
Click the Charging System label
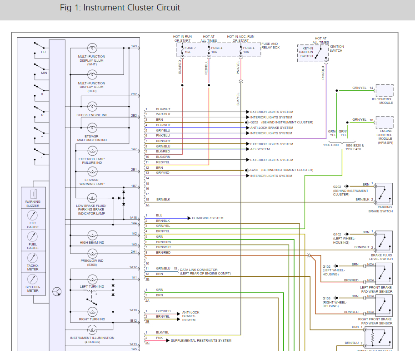(208, 218)
